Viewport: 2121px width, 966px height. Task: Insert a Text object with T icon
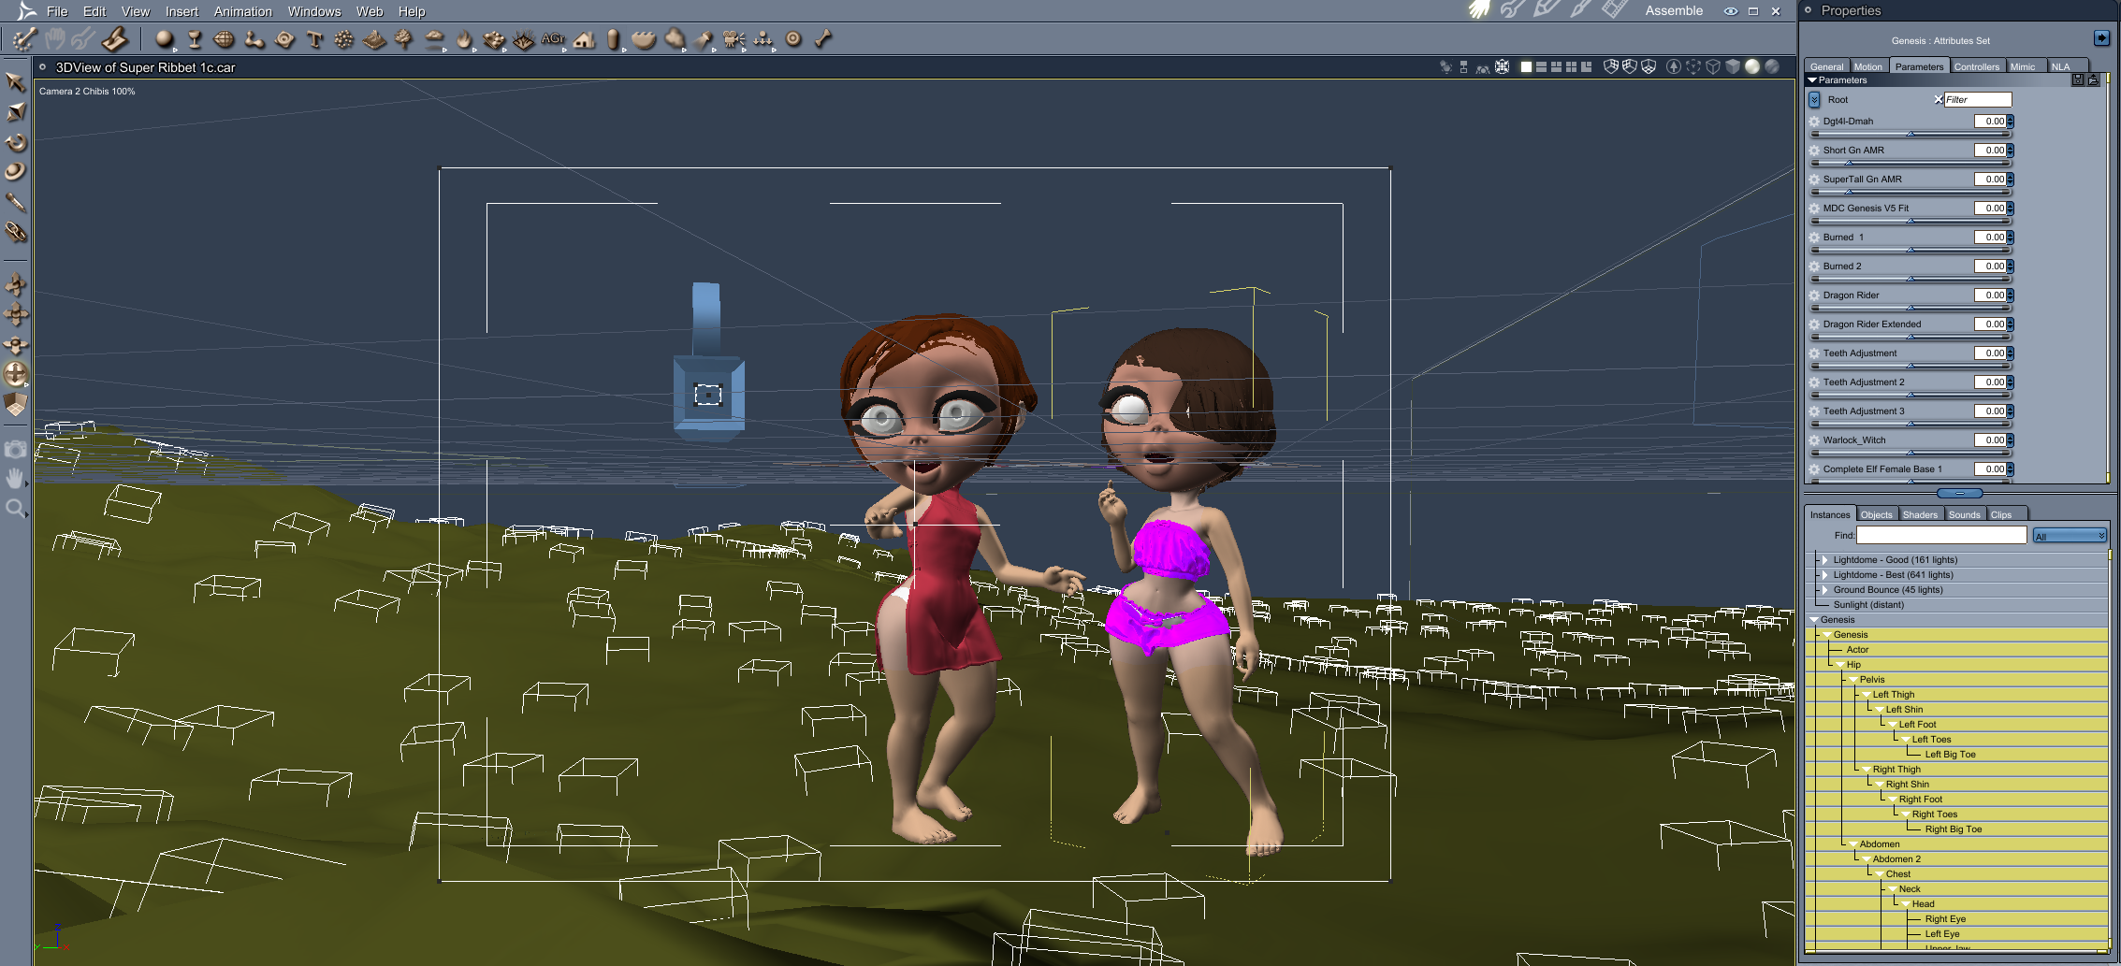pyautogui.click(x=314, y=39)
